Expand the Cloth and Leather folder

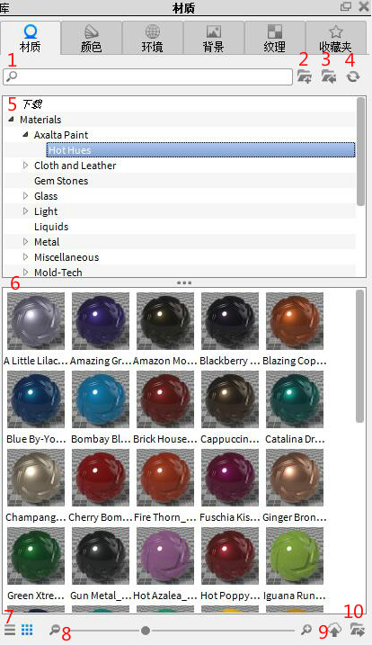point(25,165)
